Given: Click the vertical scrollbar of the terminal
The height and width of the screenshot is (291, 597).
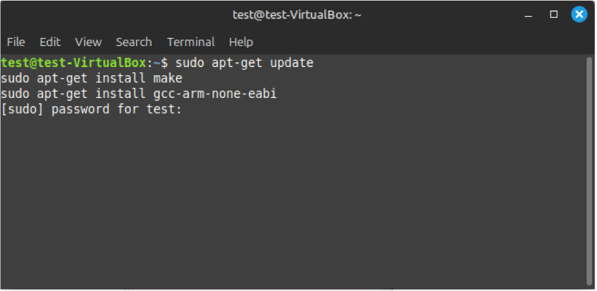Looking at the screenshot, I should click(x=589, y=171).
